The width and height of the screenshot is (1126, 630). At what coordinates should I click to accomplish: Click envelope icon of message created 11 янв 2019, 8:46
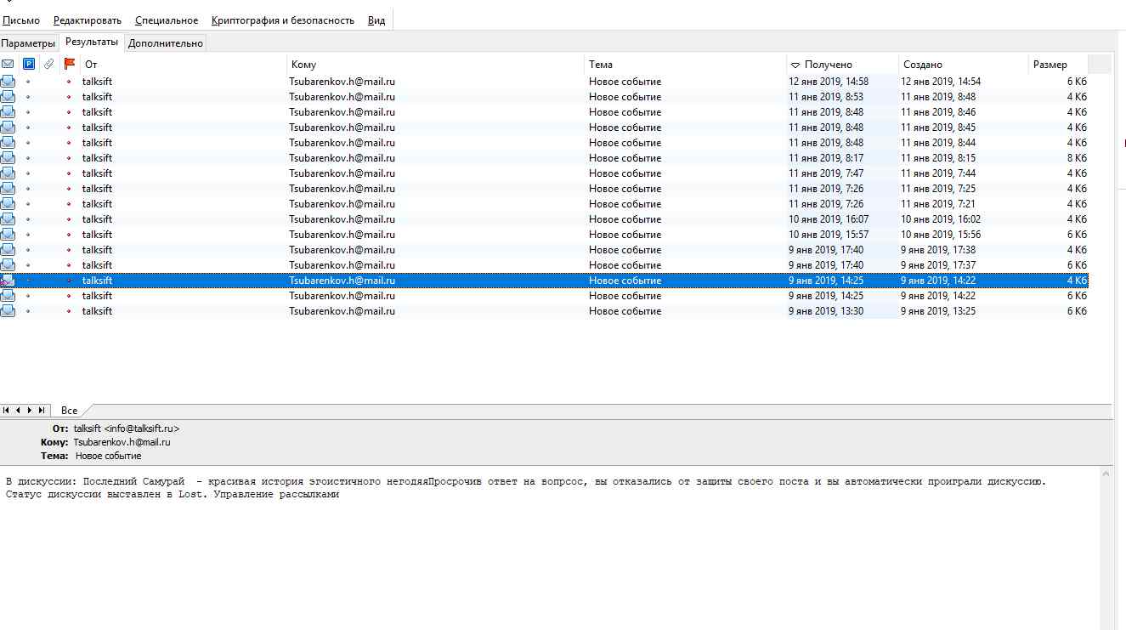[x=8, y=112]
